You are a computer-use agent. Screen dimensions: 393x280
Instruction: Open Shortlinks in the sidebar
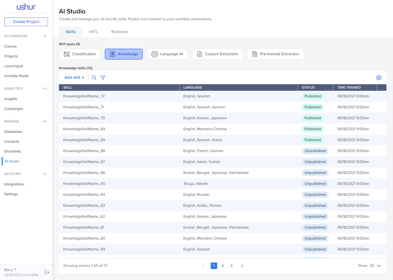point(13,151)
